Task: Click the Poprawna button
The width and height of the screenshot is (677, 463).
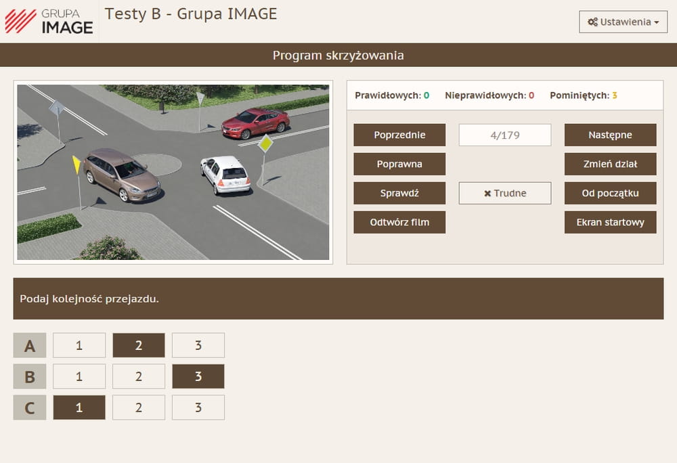Action: pos(399,164)
